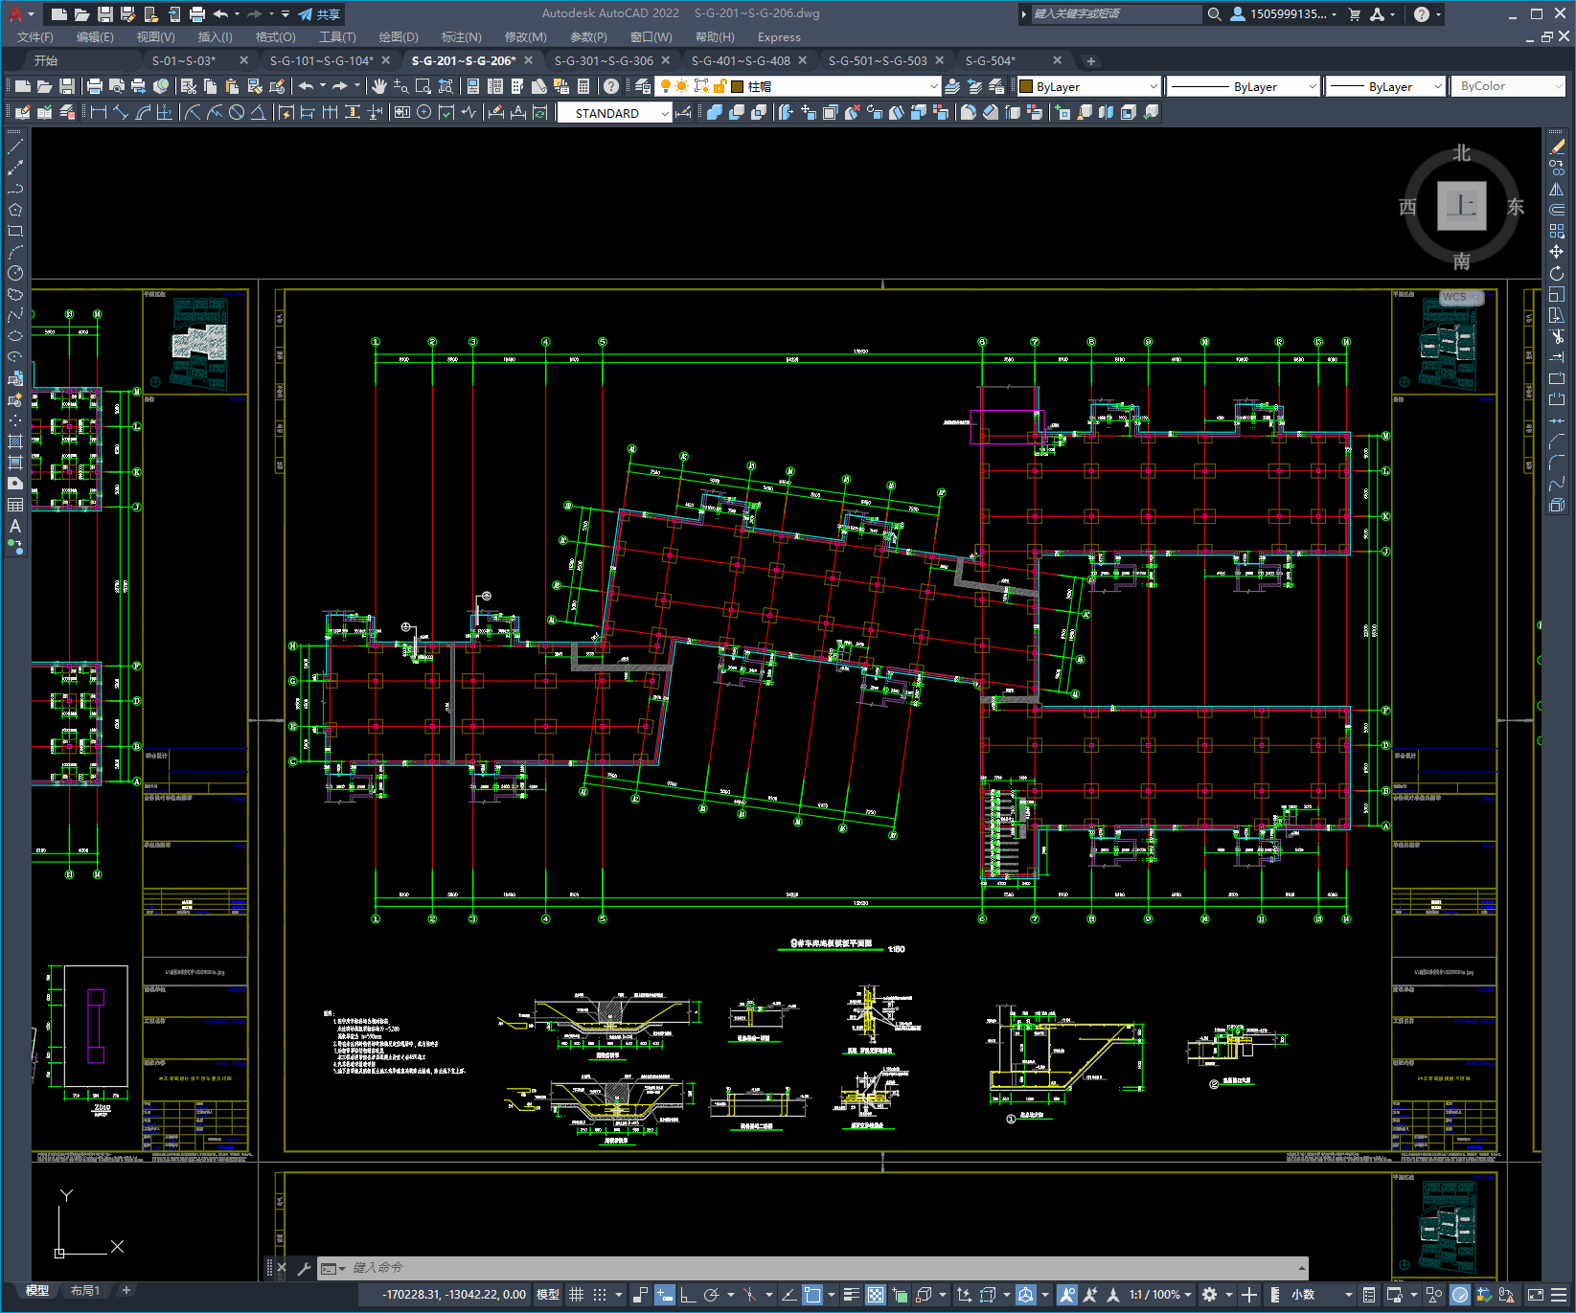The width and height of the screenshot is (1576, 1313).
Task: Select the Line tool in left toolbar
Action: coord(15,147)
